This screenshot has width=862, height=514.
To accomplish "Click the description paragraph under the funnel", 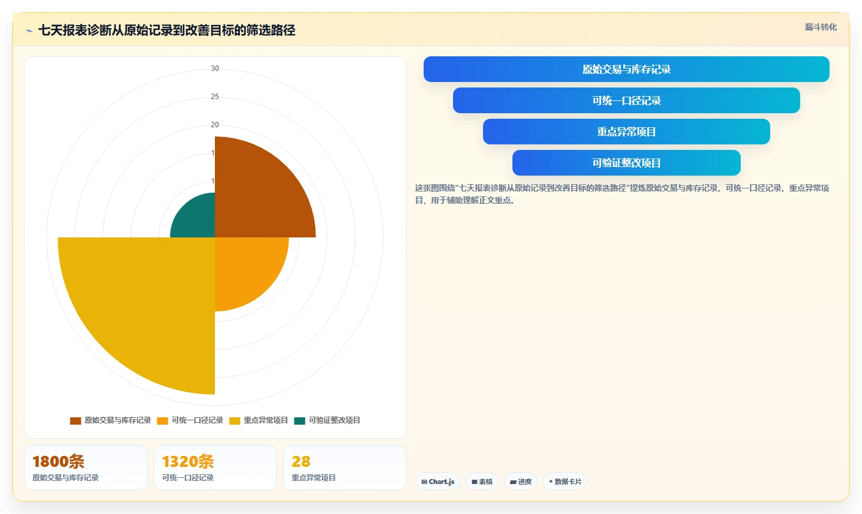I will pyautogui.click(x=623, y=194).
